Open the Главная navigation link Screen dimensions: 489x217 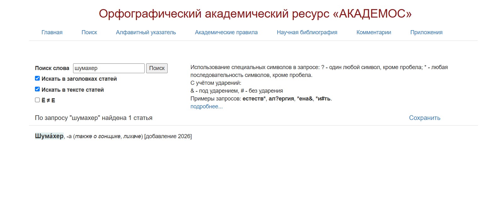[52, 32]
